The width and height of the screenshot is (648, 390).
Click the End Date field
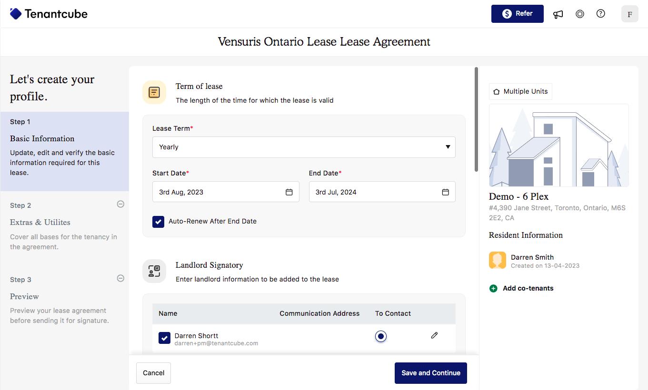click(x=382, y=192)
